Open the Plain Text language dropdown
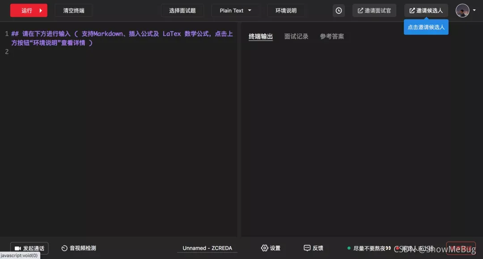This screenshot has width=483, height=259. tap(236, 10)
